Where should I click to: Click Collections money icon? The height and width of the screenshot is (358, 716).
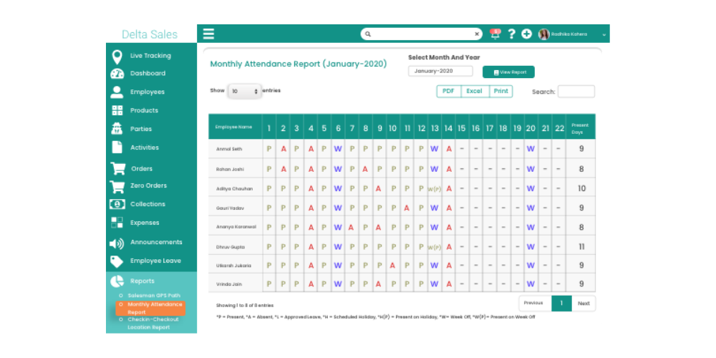[117, 204]
